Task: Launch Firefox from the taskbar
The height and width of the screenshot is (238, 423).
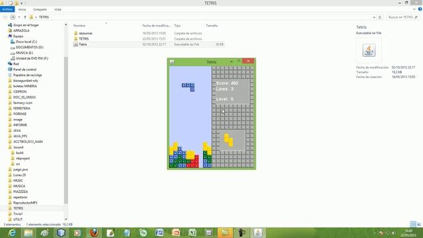Action: click(94, 233)
